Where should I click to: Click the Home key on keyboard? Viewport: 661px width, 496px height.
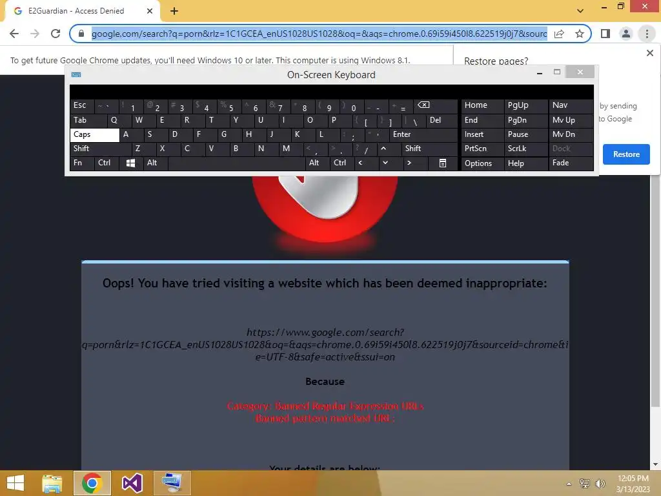(x=483, y=105)
